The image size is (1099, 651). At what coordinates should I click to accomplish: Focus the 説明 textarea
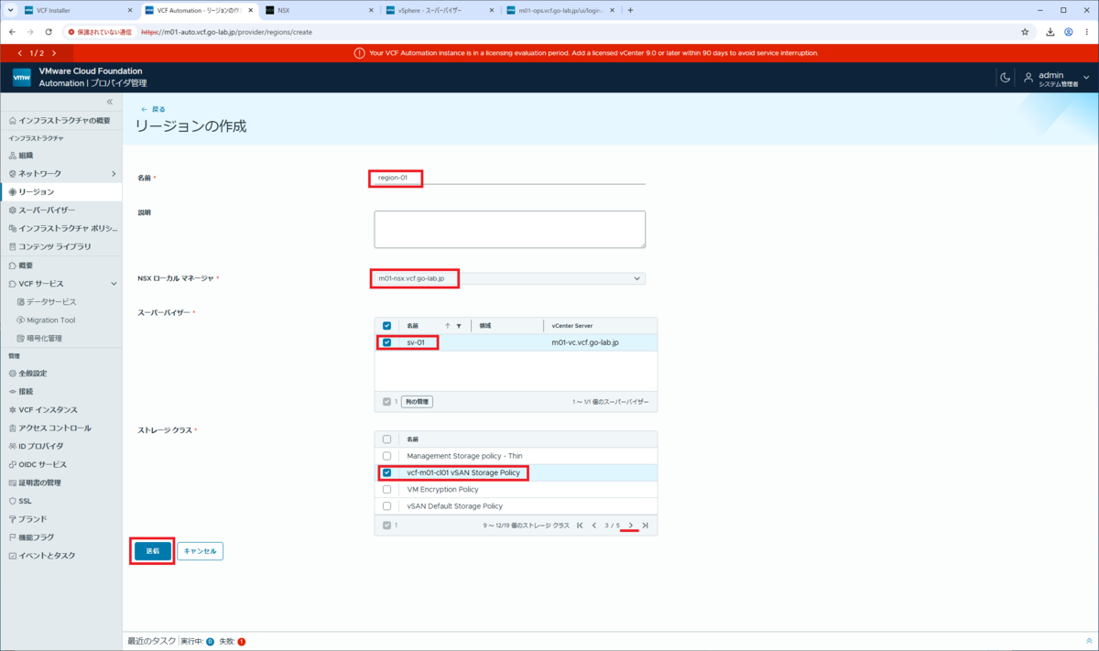[509, 229]
